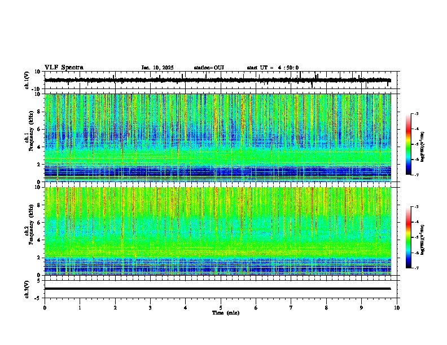Click time axis tick label "1"
This screenshot has height=345, width=447.
(80, 308)
